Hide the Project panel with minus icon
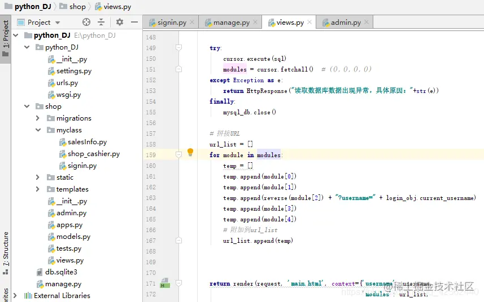This screenshot has width=484, height=302. point(134,22)
